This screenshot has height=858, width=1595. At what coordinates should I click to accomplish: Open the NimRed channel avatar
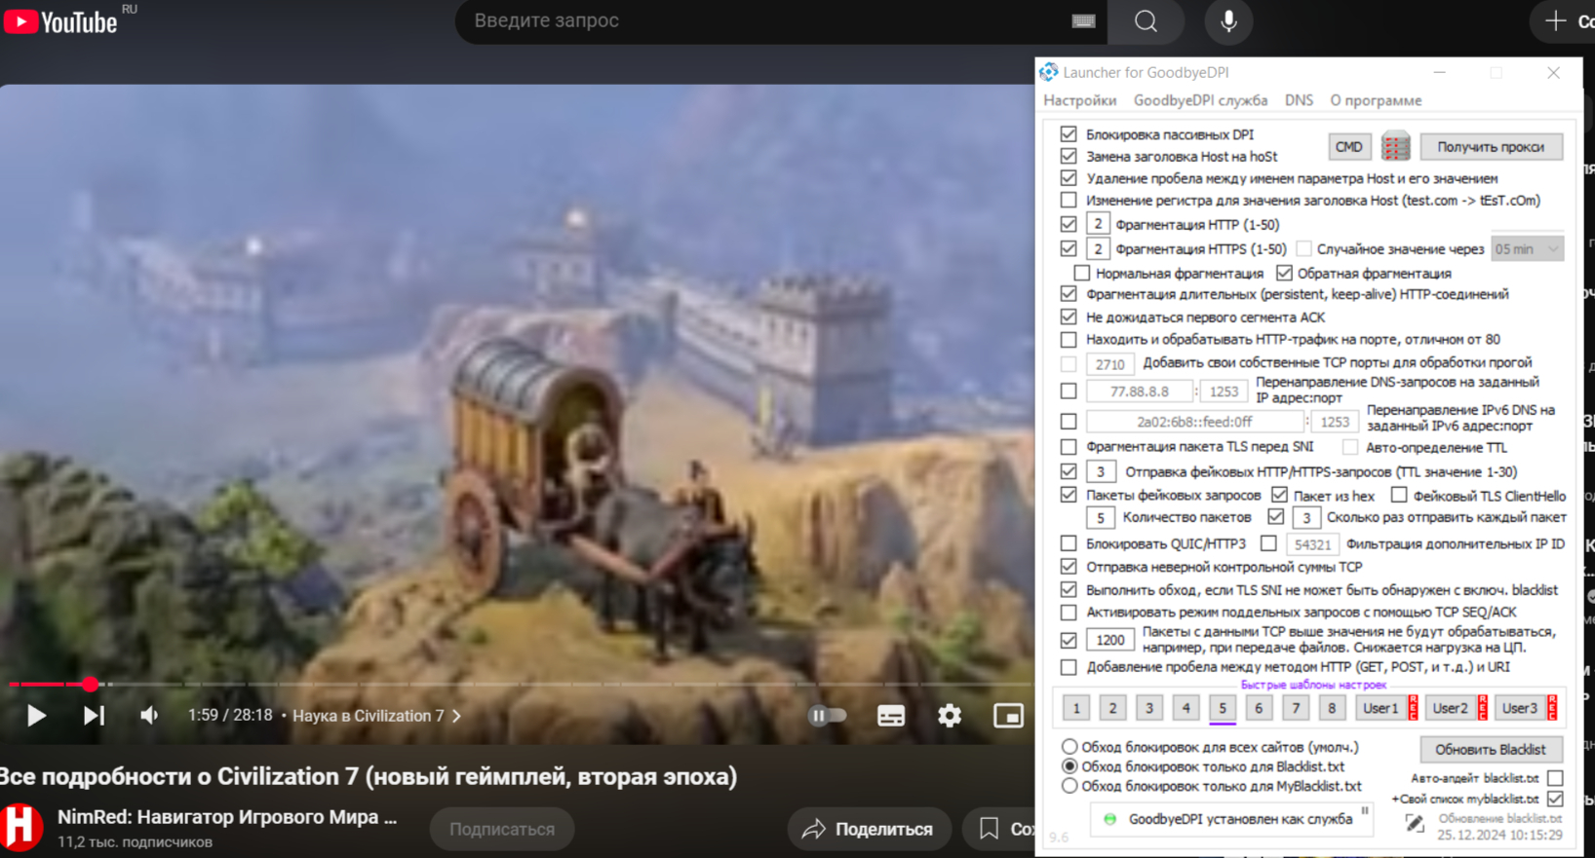point(20,827)
